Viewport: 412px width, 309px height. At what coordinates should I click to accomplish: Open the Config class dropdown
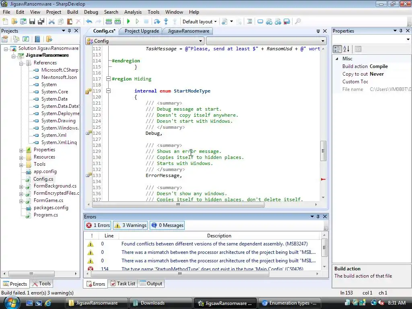(x=144, y=41)
